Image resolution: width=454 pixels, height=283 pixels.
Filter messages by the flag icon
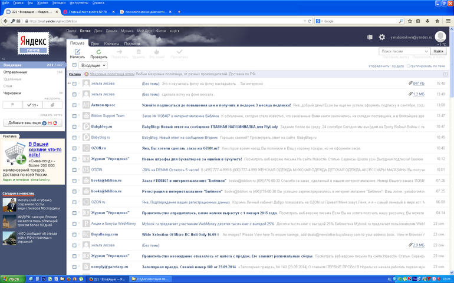(12, 105)
